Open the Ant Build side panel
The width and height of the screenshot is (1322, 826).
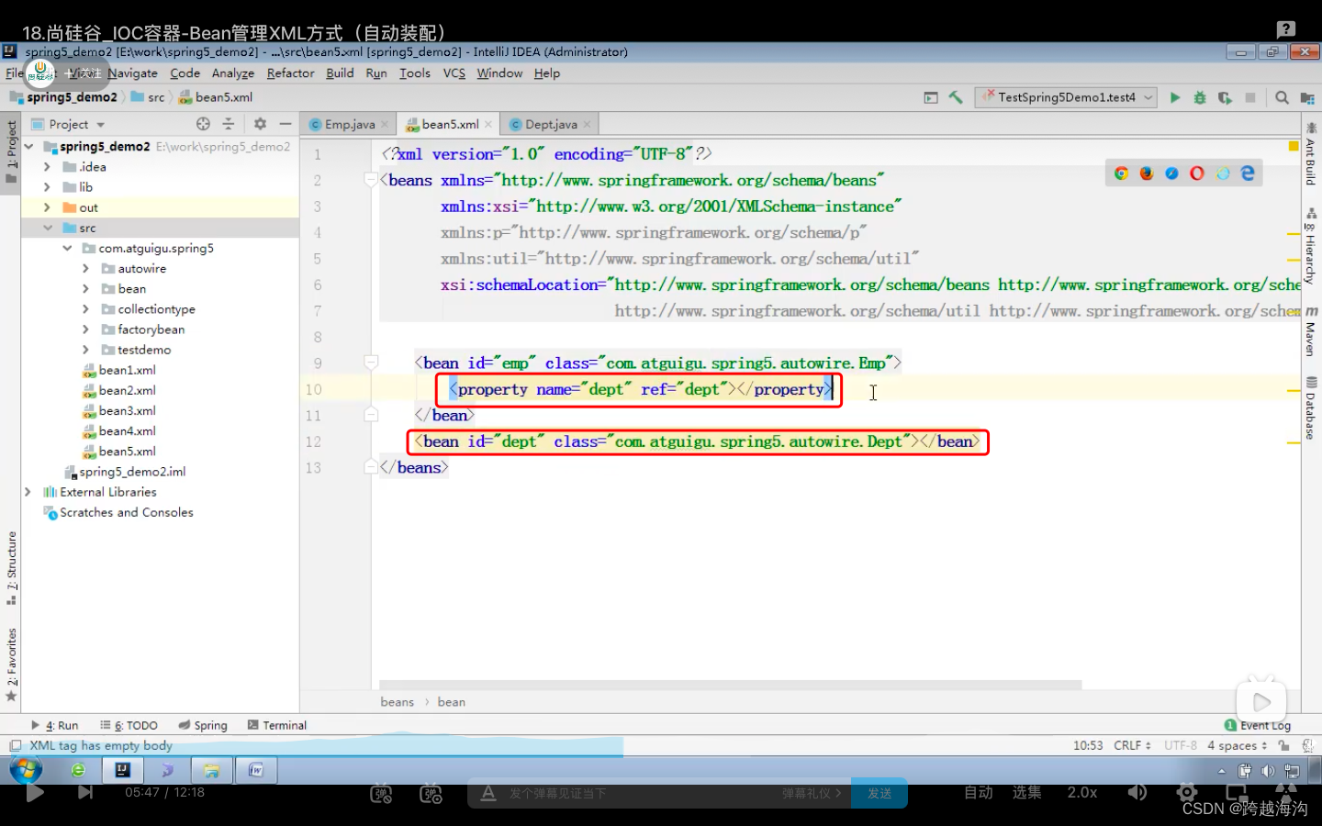click(1310, 154)
